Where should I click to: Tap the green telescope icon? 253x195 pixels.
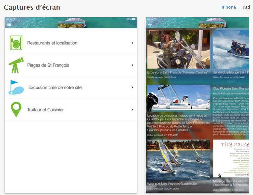click(x=16, y=65)
